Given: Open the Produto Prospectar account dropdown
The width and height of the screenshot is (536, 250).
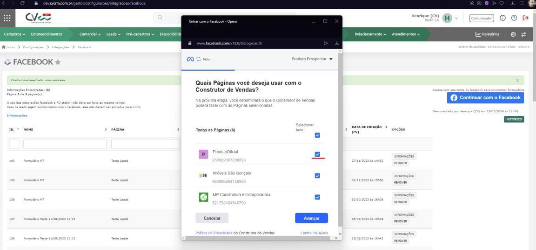Looking at the screenshot, I should (312, 59).
